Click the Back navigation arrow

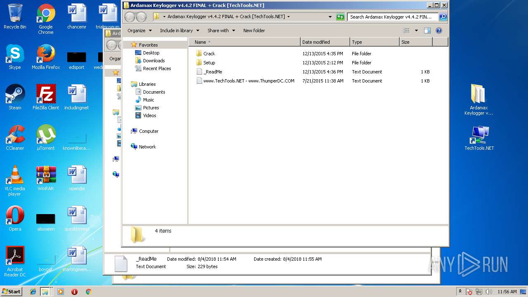(x=130, y=17)
